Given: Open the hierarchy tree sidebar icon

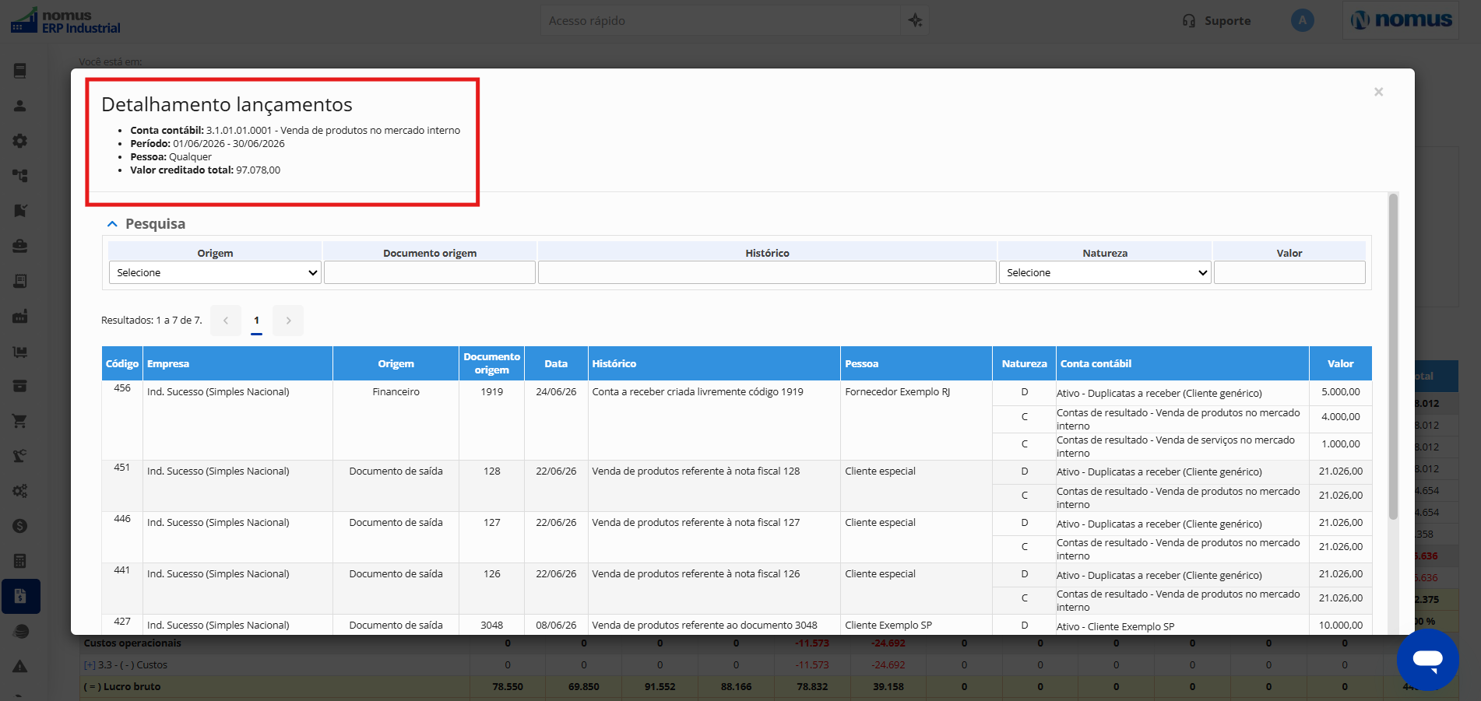Looking at the screenshot, I should 20,176.
